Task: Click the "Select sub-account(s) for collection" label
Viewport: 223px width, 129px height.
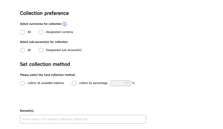Action: [44, 42]
